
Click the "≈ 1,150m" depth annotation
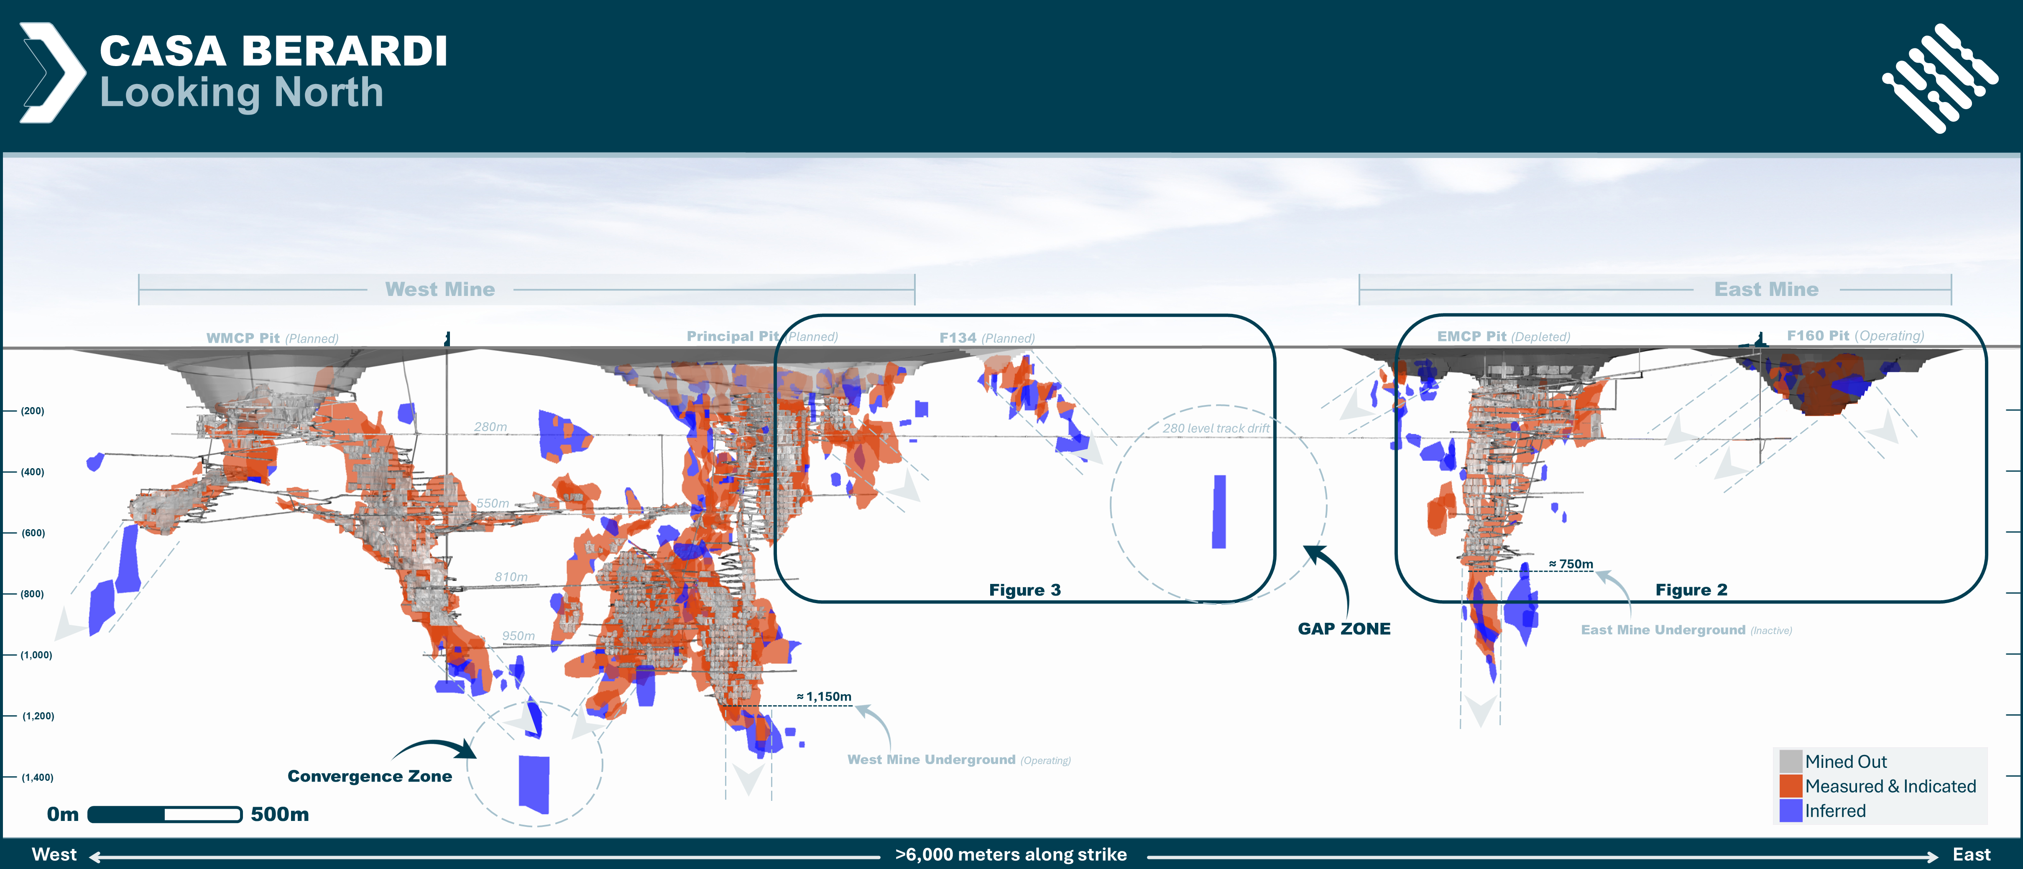[x=824, y=696]
